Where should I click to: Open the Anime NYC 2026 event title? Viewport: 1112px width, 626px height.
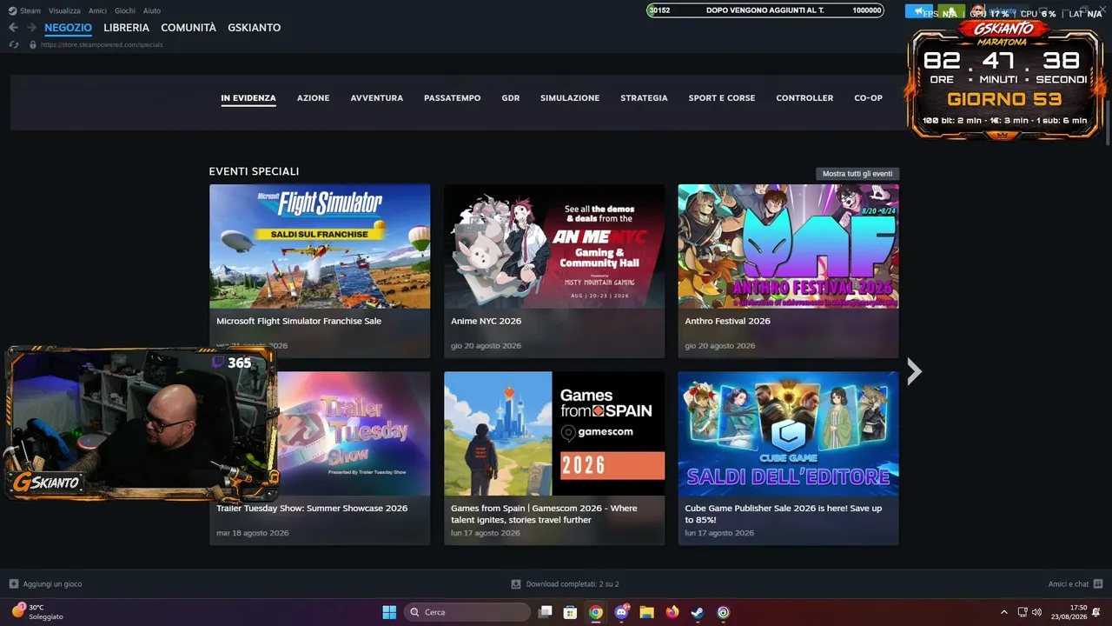click(486, 321)
